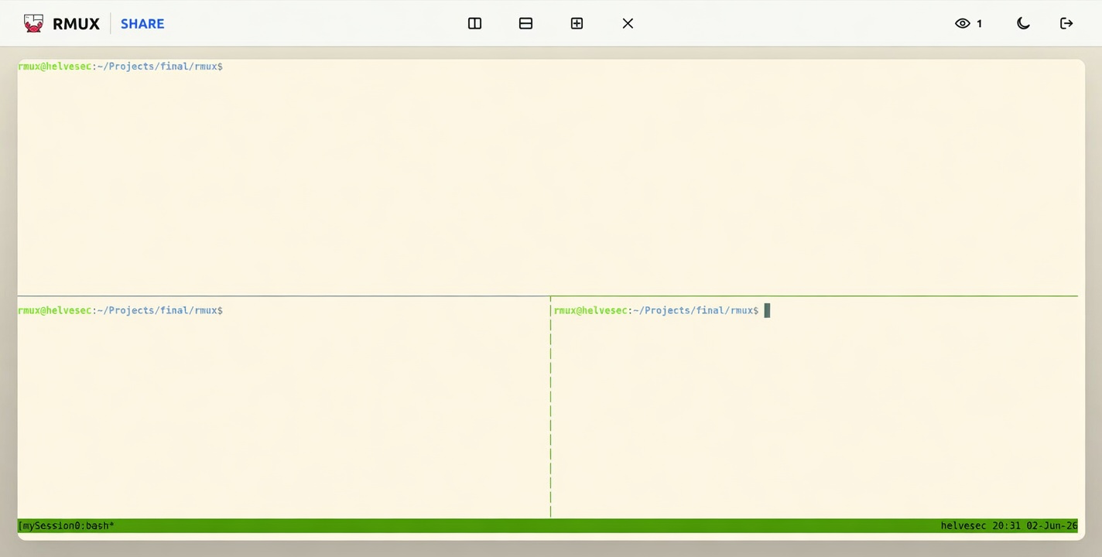Split pane vertically with the columns icon
This screenshot has height=557, width=1102.
475,23
